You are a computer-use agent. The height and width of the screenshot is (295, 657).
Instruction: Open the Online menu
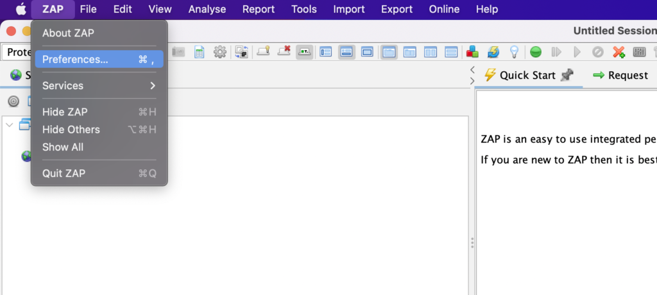[444, 9]
